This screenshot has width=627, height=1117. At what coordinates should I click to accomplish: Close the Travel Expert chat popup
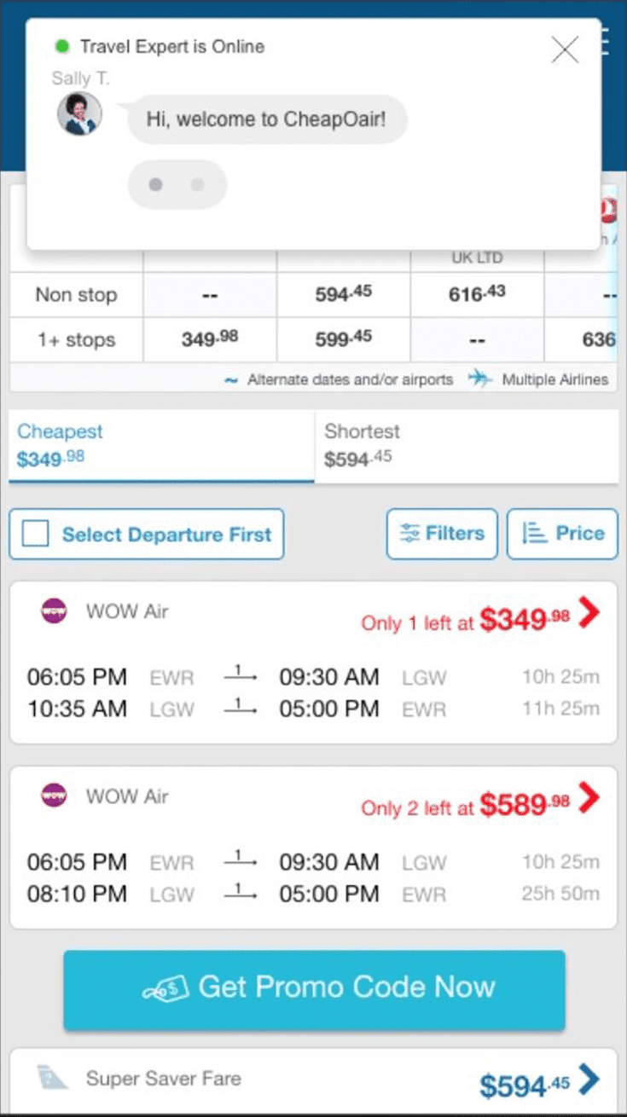[x=565, y=49]
